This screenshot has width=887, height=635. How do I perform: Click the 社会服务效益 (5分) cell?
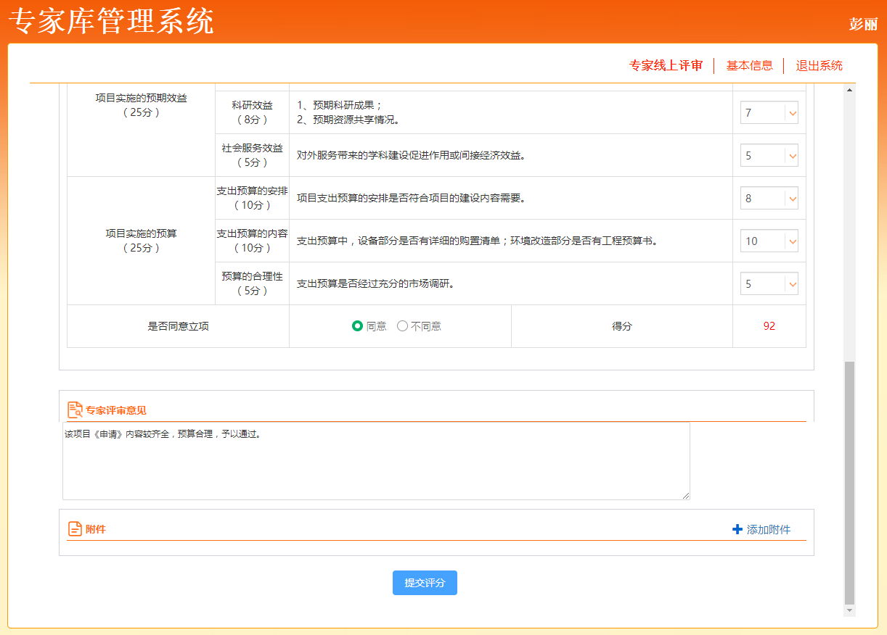252,155
